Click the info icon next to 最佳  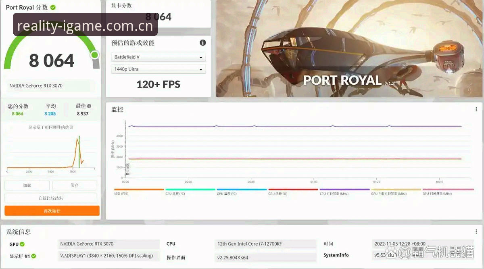[x=89, y=106]
